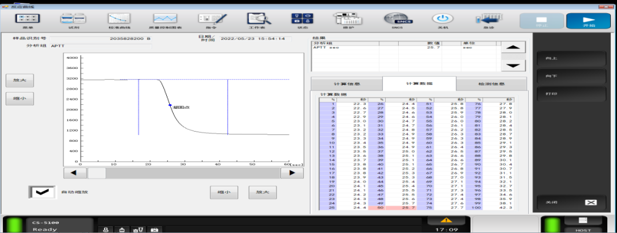
Task: Click the green indicator beside HOST
Action: pos(552,226)
